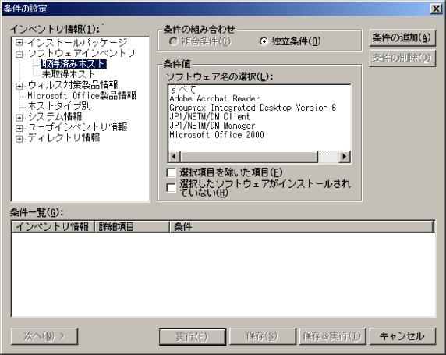Select システム情報 tree label
The image size is (446, 355).
coord(55,117)
